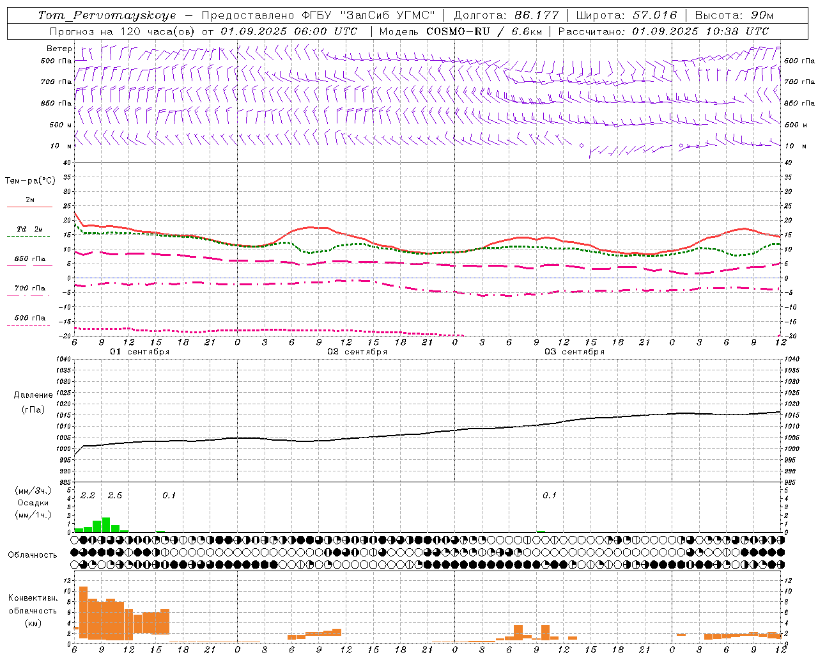Click the forecast start time 01.09.2025 06:00 UTC

pos(288,31)
